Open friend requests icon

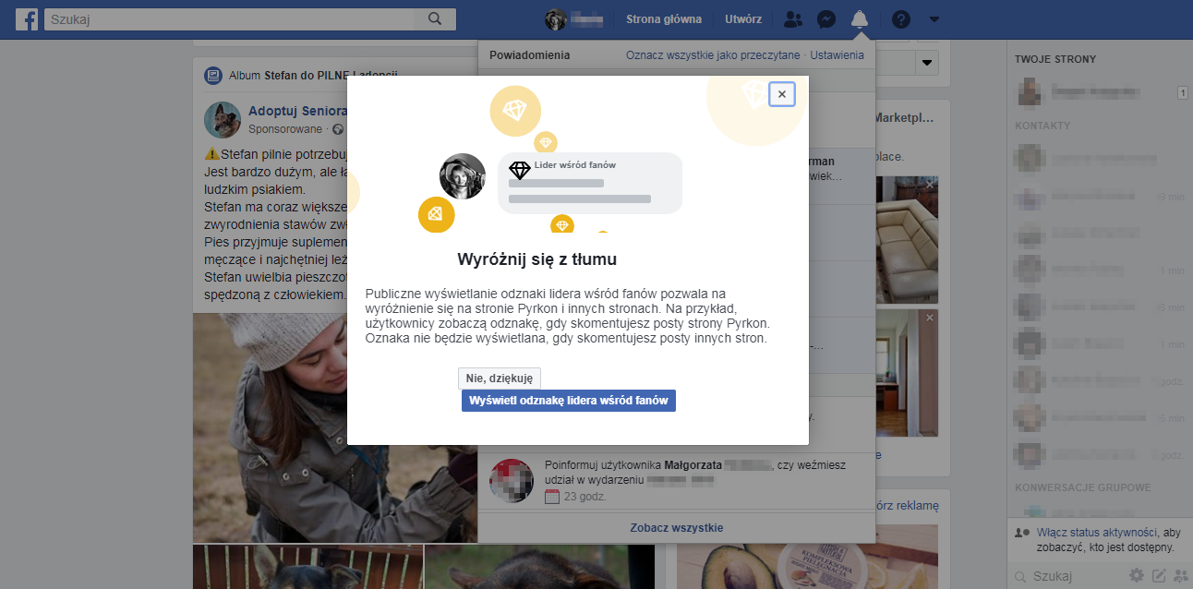point(792,19)
